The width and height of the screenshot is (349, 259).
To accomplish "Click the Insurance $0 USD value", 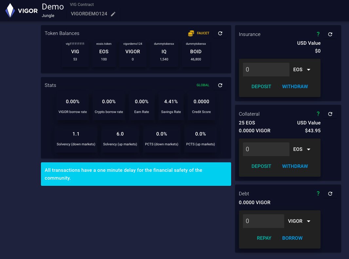I will click(x=318, y=51).
